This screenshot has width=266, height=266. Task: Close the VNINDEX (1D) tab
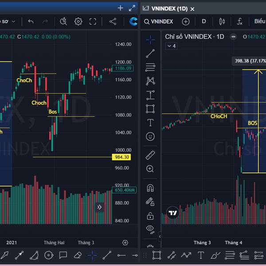(x=192, y=9)
